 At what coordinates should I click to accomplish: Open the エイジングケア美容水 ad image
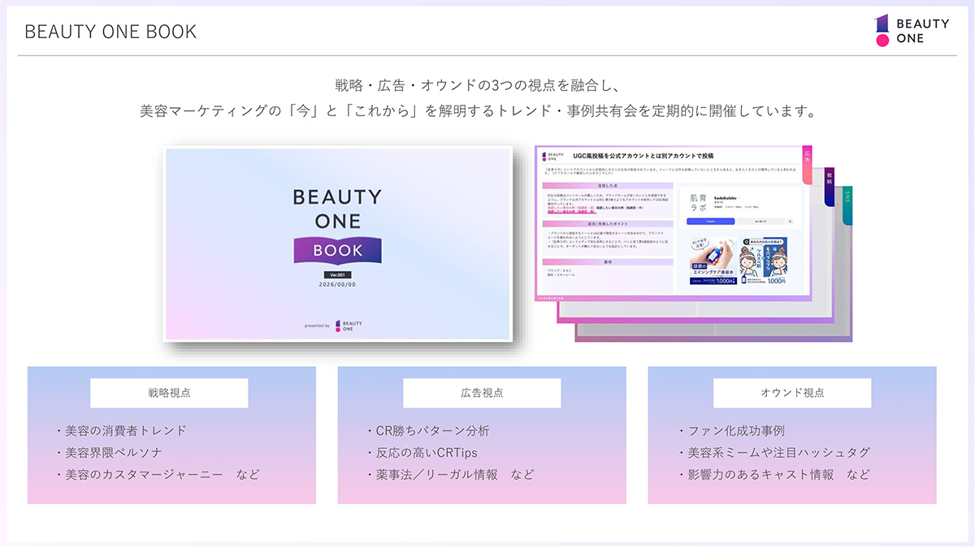coord(713,261)
